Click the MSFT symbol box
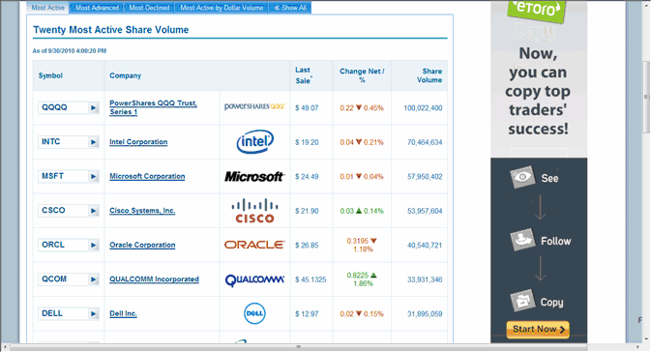Image resolution: width=651 pixels, height=352 pixels. (68, 176)
